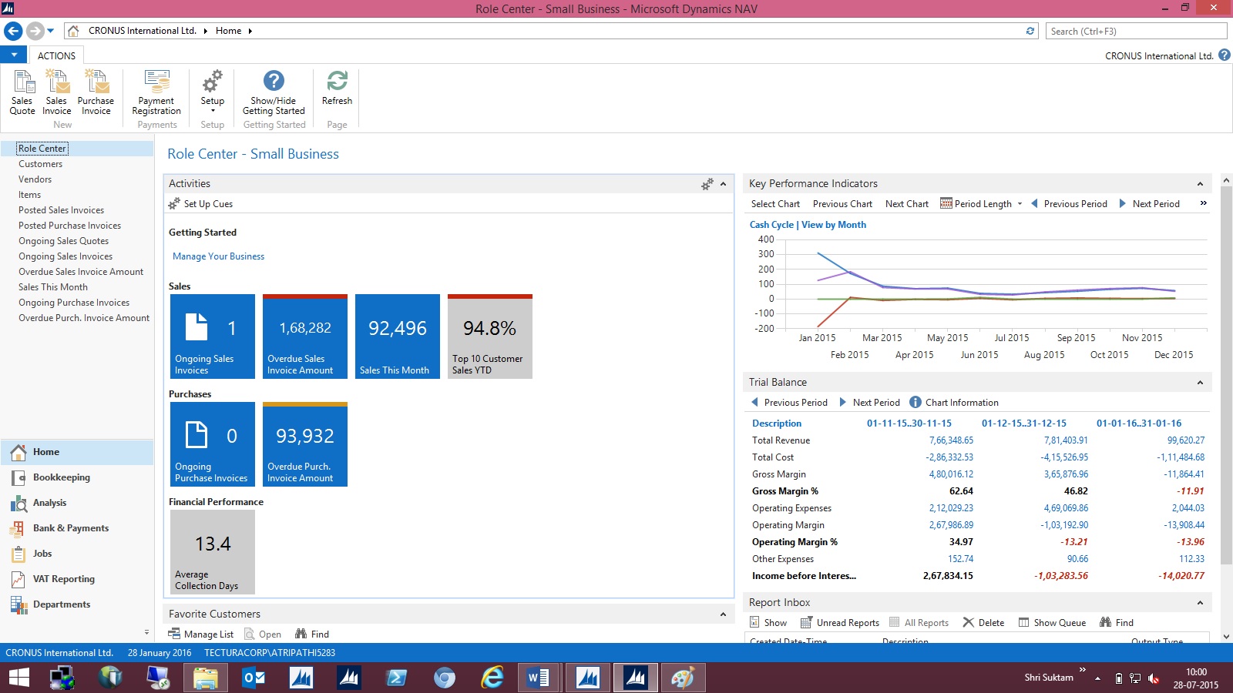Collapse the Trial Balance section
Viewport: 1233px width, 693px height.
1200,383
